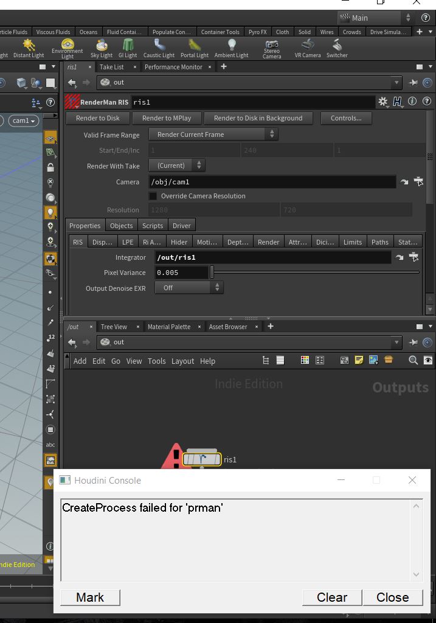
Task: Click the Render to MPlay button
Action: [x=167, y=118]
